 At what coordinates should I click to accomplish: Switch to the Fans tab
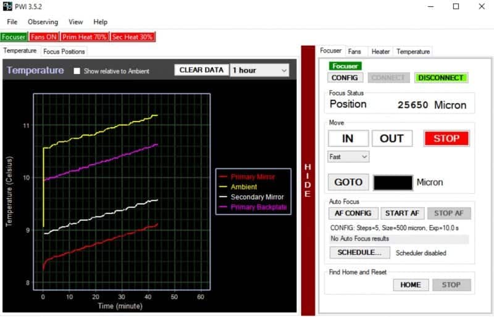(354, 51)
